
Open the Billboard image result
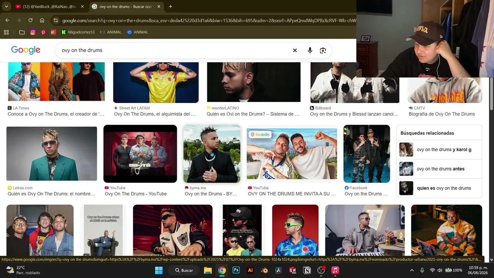click(x=355, y=83)
